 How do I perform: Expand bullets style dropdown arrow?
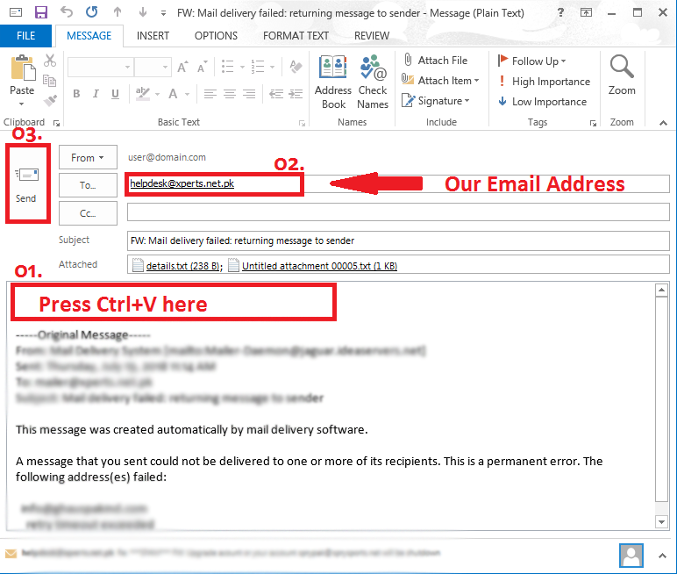click(x=242, y=67)
